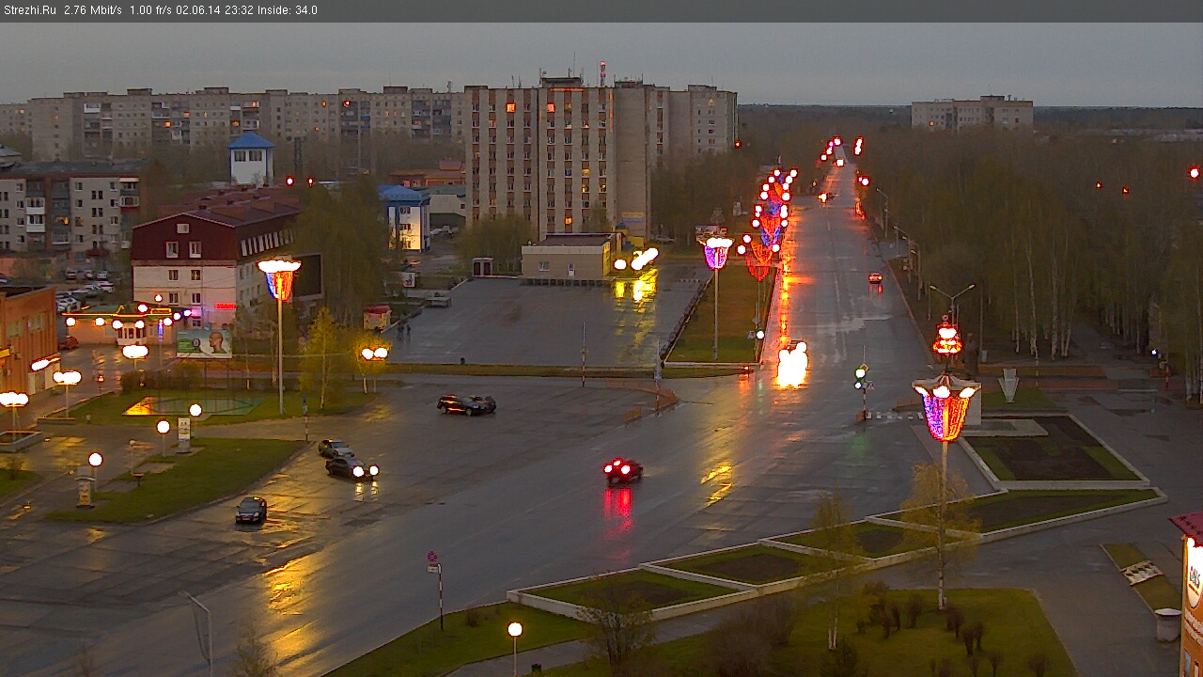Click the 1.00 fr/s frame rate value
1203x677 pixels.
pos(149,10)
